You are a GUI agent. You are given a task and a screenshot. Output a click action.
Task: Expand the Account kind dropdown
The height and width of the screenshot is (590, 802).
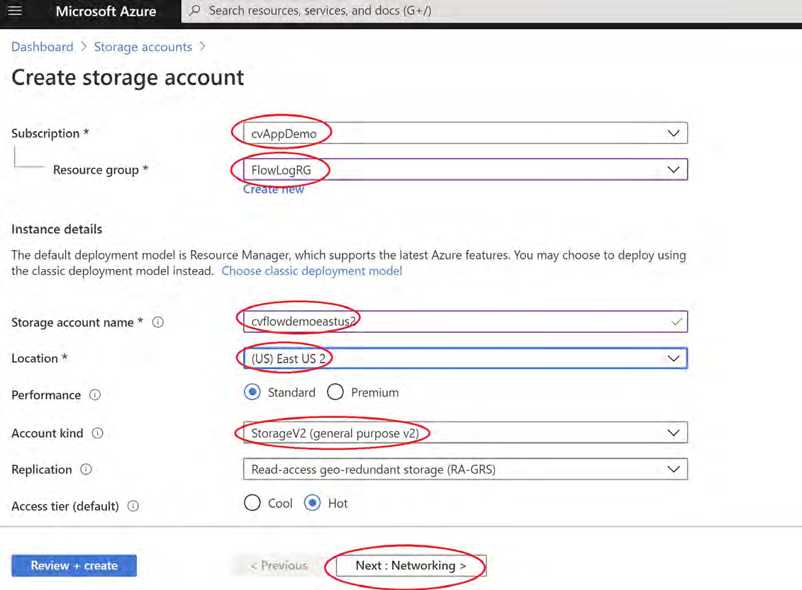465,433
